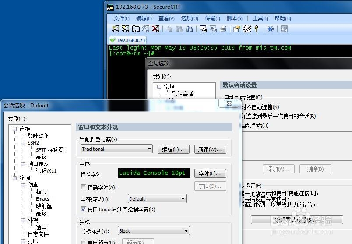The width and height of the screenshot is (352, 244).
Task: Click the Disconnect icon with red X
Action: [x=155, y=29]
